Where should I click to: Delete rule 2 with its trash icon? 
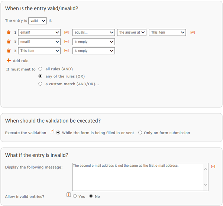click(9, 41)
